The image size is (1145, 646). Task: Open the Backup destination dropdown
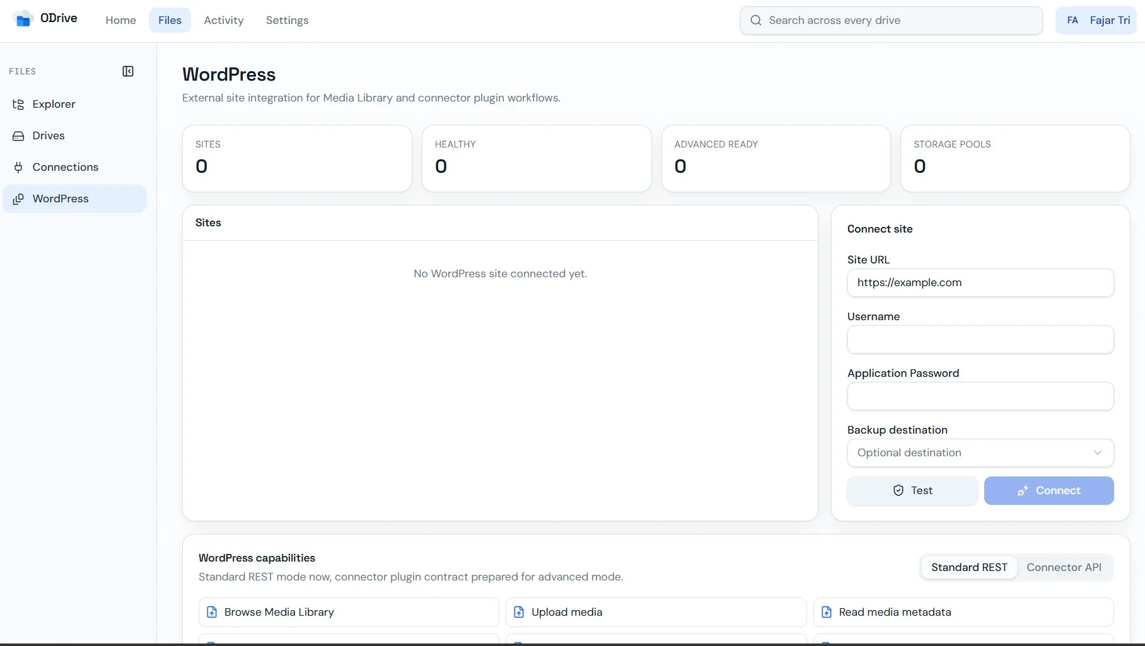(980, 453)
